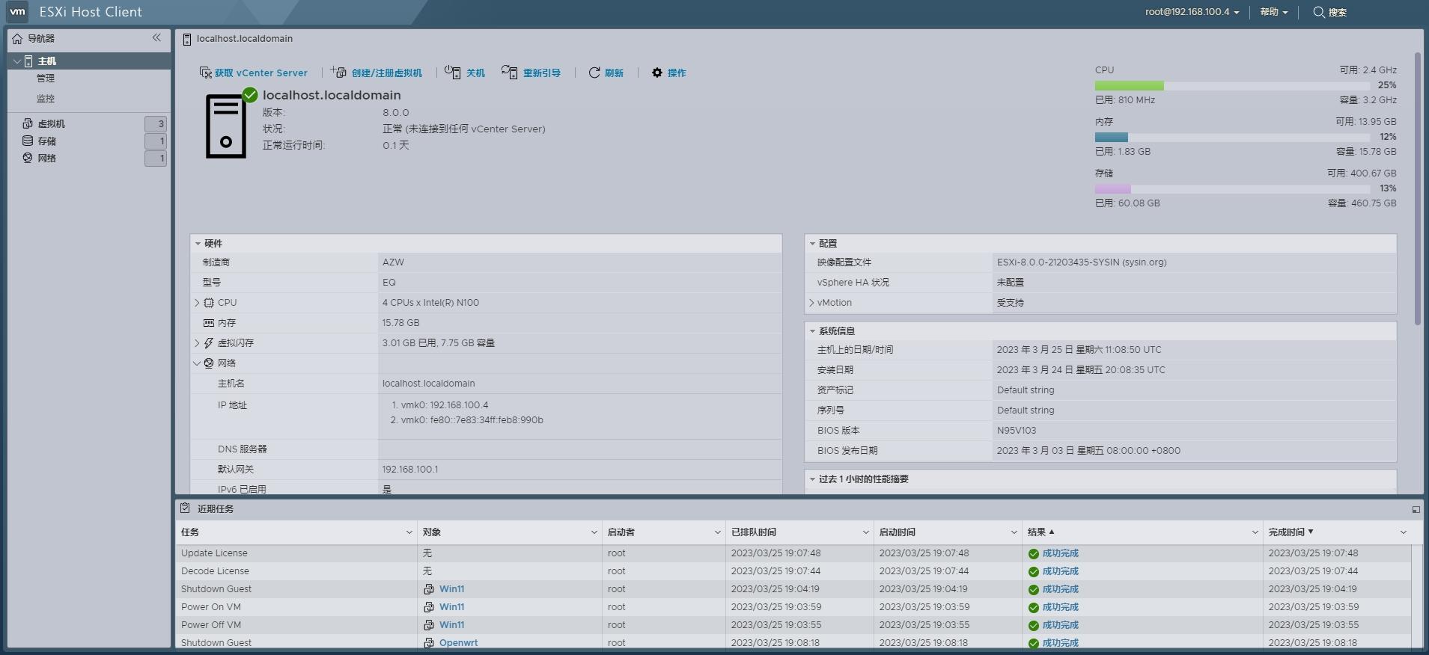
Task: Sort by Task column header
Action: point(190,532)
